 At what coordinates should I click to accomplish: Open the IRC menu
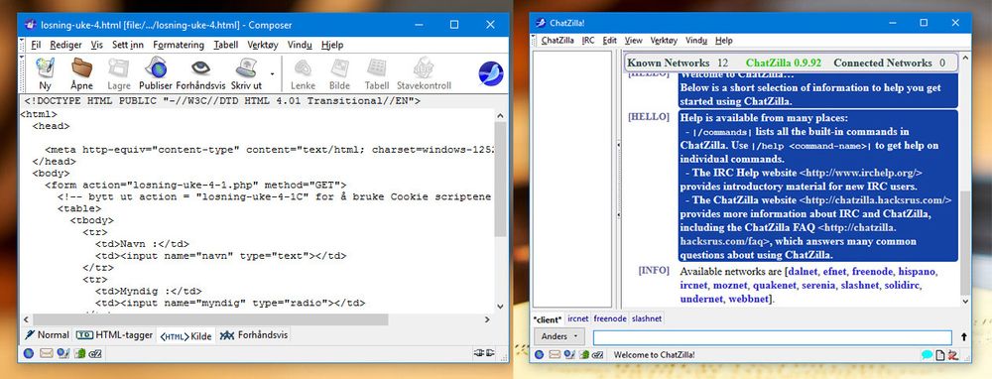(588, 41)
